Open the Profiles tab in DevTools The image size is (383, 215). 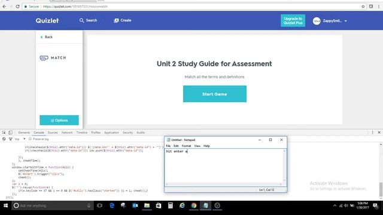pyautogui.click(x=96, y=133)
